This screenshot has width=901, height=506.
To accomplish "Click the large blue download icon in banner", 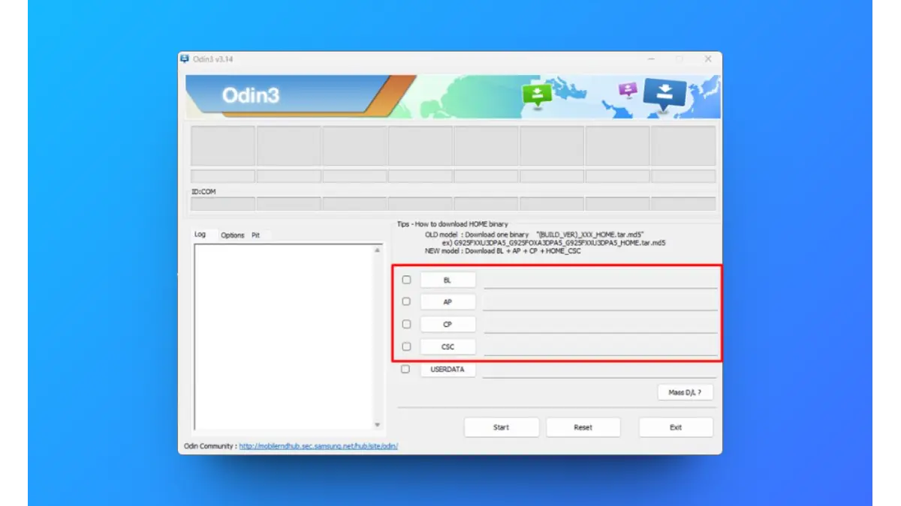I will pos(665,95).
